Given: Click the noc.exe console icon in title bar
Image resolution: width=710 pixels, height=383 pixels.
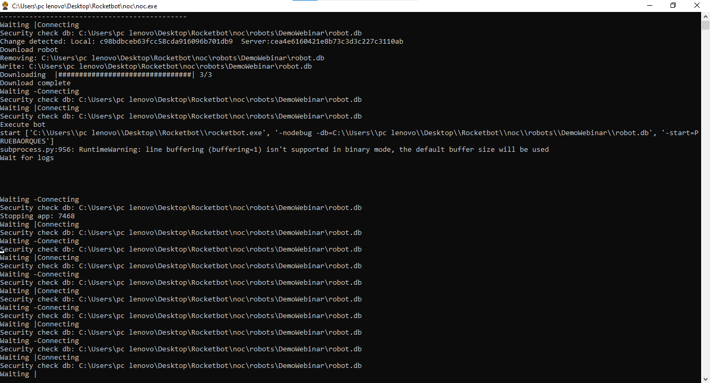Looking at the screenshot, I should (x=5, y=6).
